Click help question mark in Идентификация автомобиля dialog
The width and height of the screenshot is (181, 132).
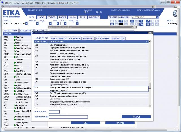(x=133, y=27)
